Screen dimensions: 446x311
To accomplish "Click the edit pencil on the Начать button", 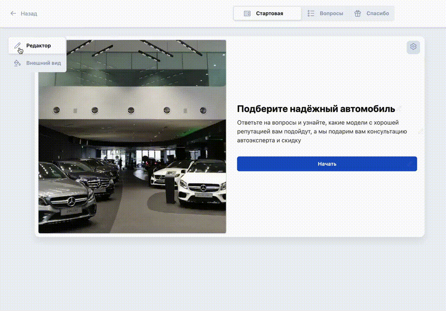I will point(410,164).
